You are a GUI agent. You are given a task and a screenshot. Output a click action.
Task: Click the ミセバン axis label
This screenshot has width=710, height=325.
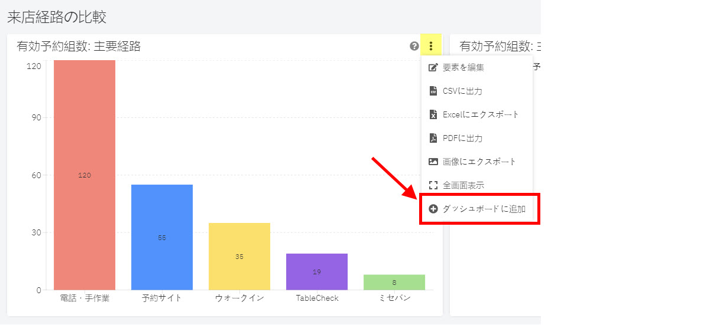tap(394, 298)
